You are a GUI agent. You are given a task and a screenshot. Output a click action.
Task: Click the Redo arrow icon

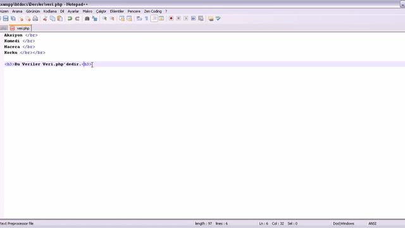[x=77, y=18]
